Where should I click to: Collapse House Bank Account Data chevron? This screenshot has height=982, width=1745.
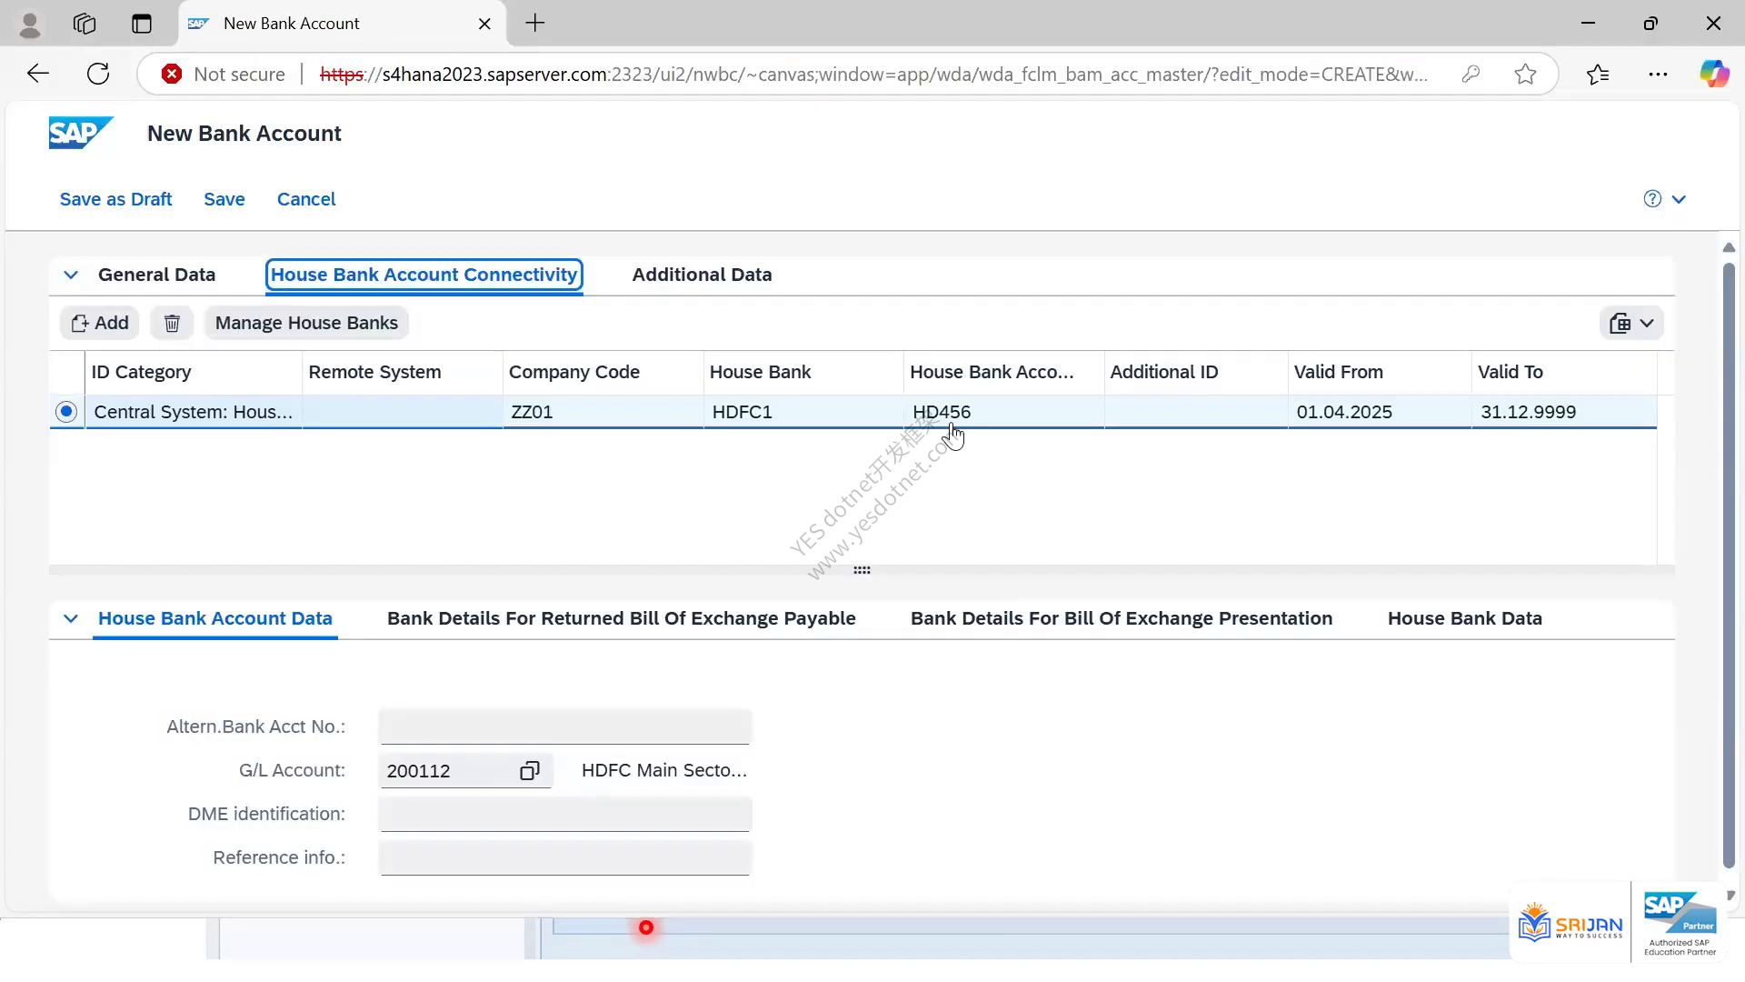[71, 618]
